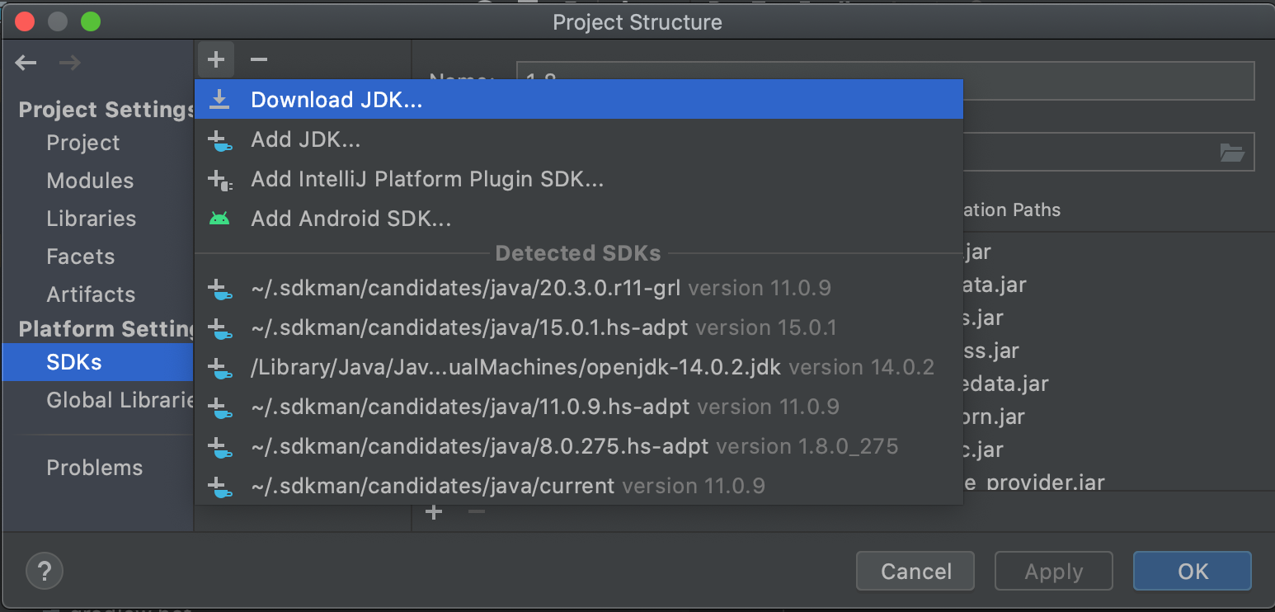Click the download icon beside Download JDK

[219, 100]
